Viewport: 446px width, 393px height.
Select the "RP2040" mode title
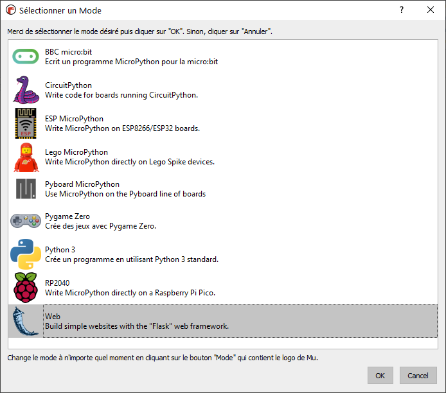[x=57, y=283]
